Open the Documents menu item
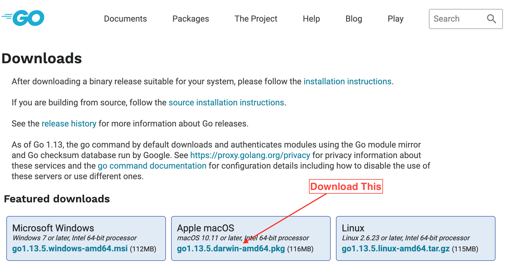This screenshot has height=264, width=505. pyautogui.click(x=125, y=19)
